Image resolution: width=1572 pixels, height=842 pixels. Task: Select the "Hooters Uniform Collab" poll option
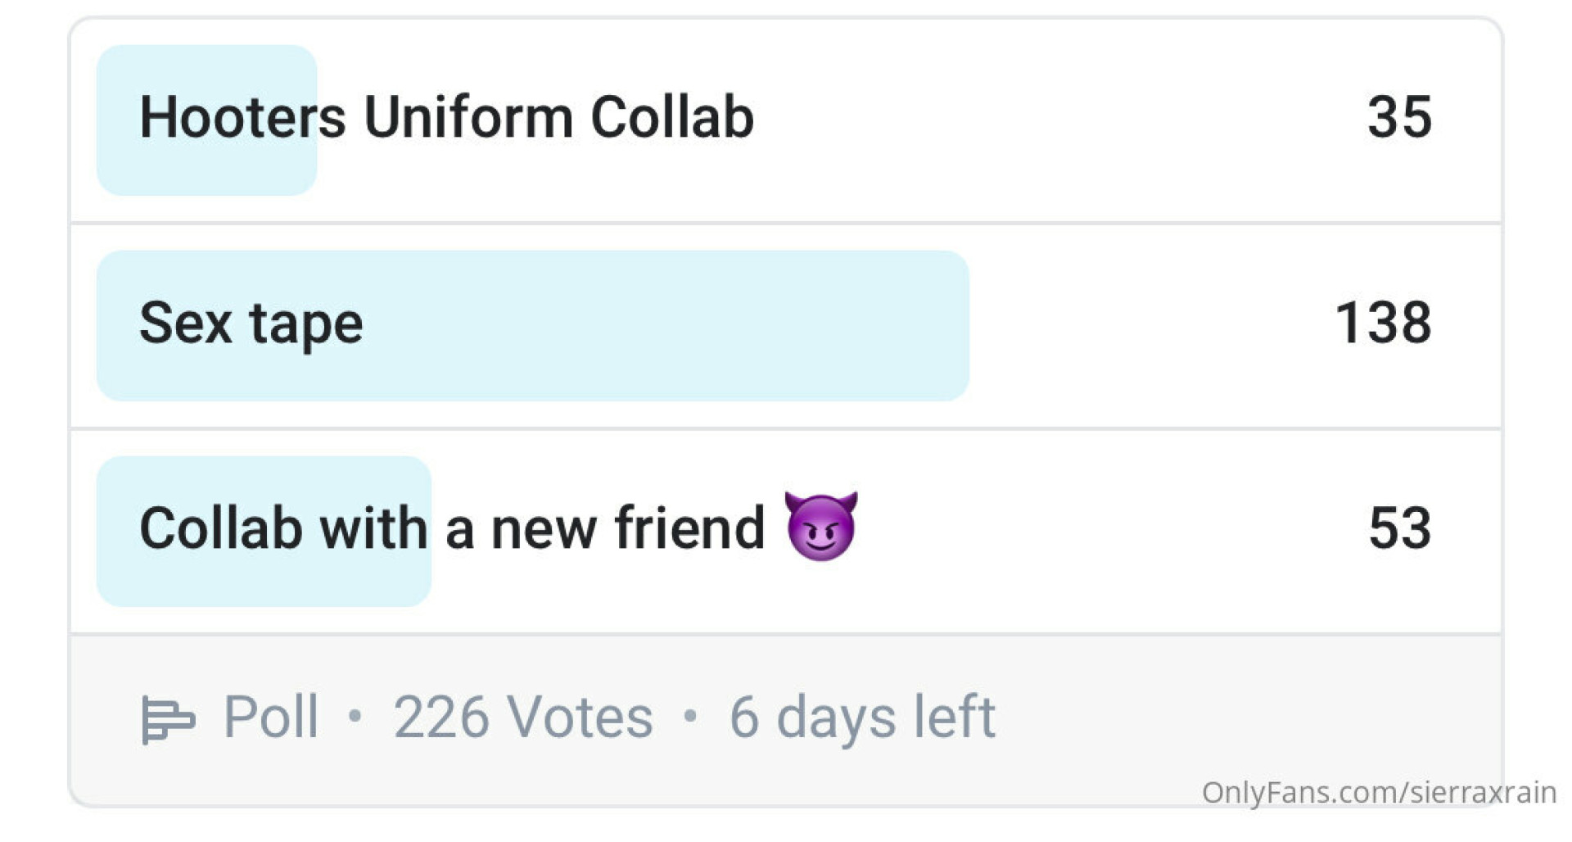pyautogui.click(x=446, y=118)
